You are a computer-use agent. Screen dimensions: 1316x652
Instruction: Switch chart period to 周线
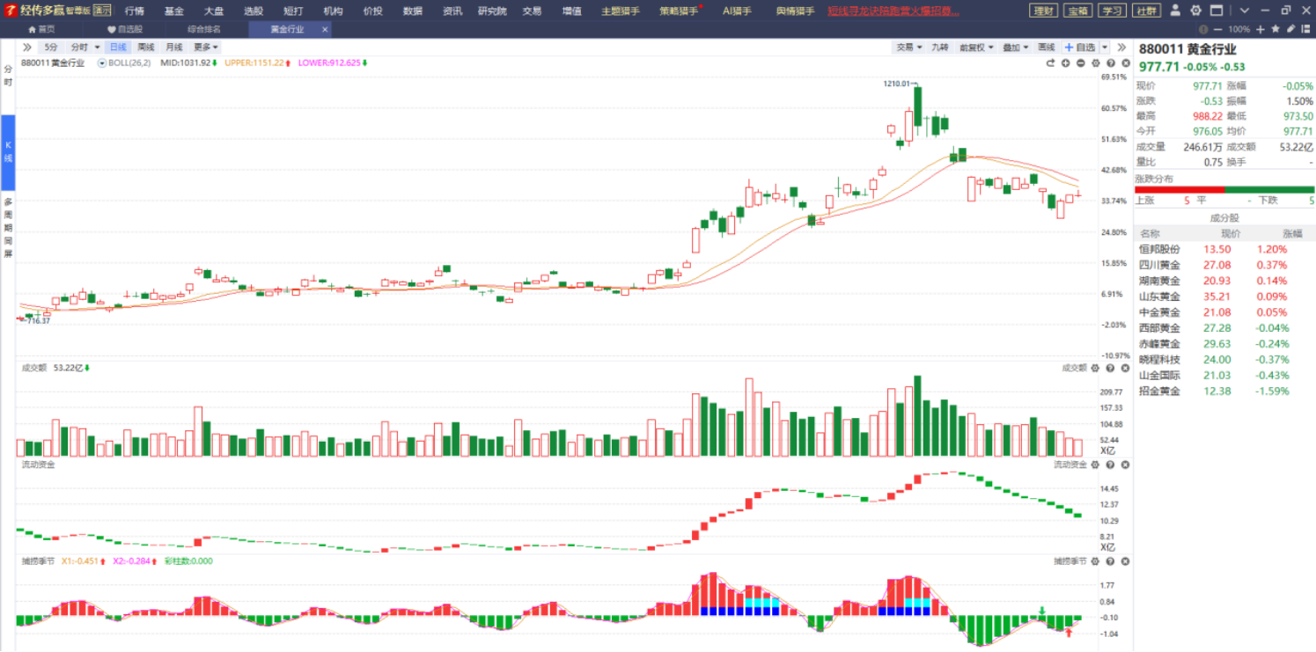[x=146, y=47]
